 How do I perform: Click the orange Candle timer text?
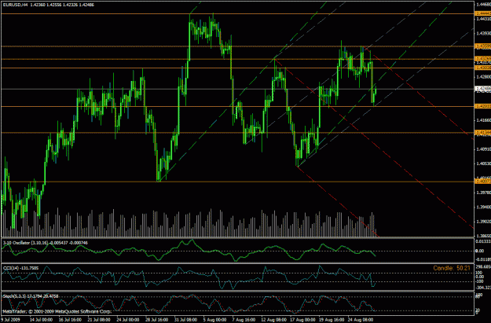[452, 268]
